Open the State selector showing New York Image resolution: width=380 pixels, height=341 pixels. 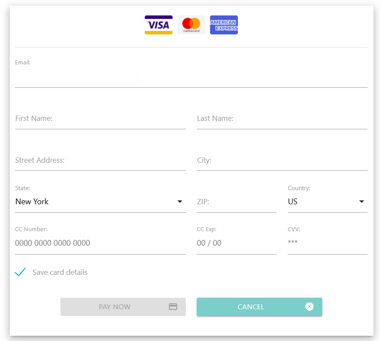point(100,202)
